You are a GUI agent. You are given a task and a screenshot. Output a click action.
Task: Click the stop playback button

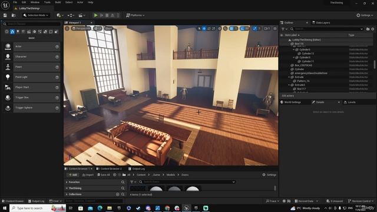(107, 15)
